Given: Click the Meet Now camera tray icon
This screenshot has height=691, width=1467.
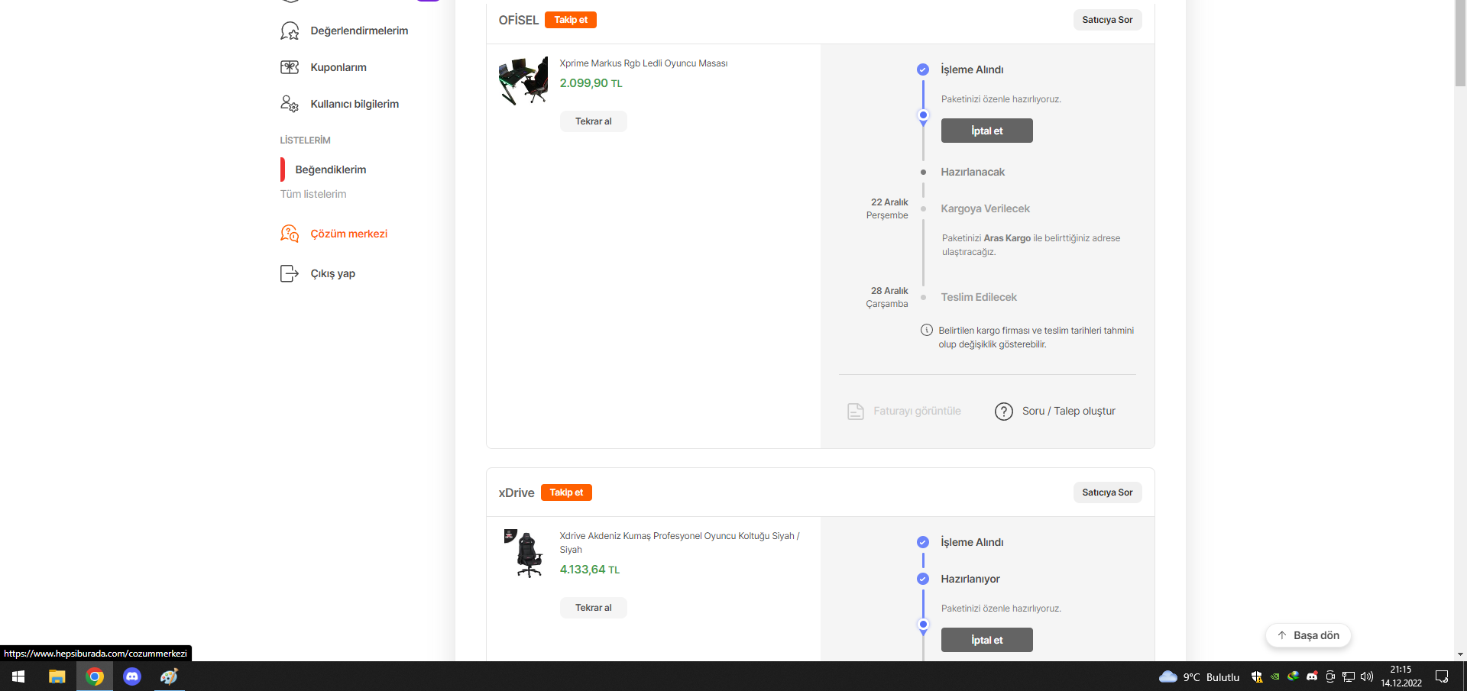Looking at the screenshot, I should pos(1330,676).
